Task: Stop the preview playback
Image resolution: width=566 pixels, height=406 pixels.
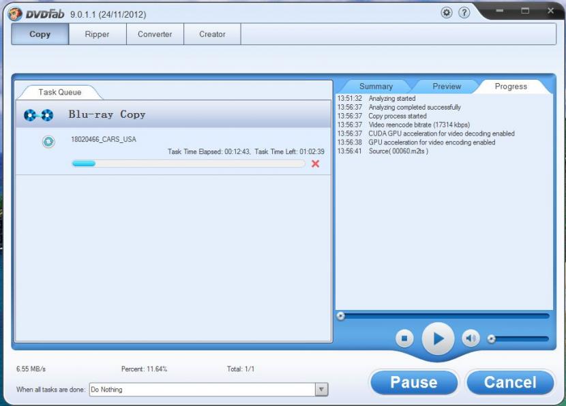Action: (404, 338)
